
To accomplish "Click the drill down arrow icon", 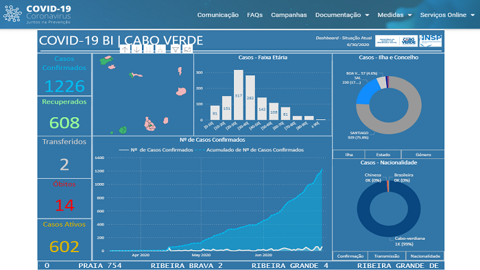I will pos(137,49).
